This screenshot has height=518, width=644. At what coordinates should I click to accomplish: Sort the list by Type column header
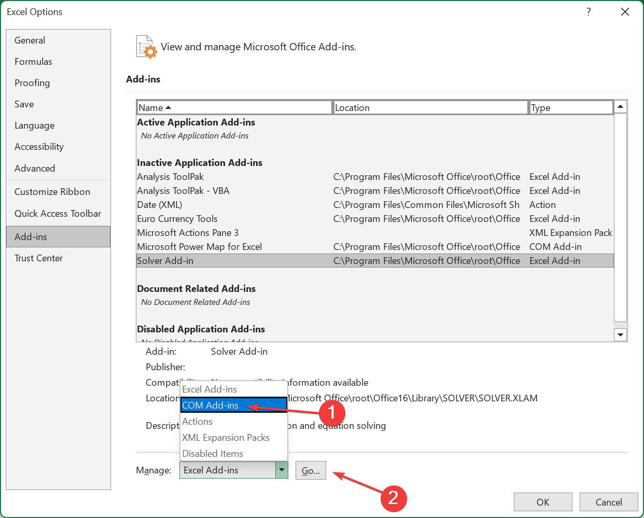click(x=570, y=108)
